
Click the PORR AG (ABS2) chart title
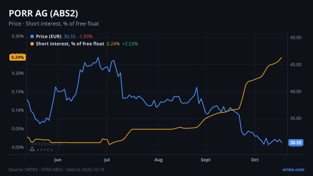pyautogui.click(x=43, y=13)
